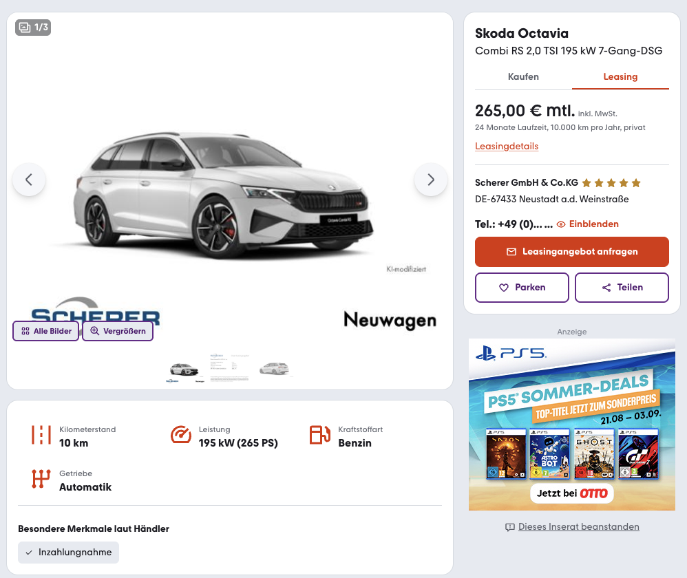Open the Leasingdetails link
687x578 pixels.
coord(507,147)
